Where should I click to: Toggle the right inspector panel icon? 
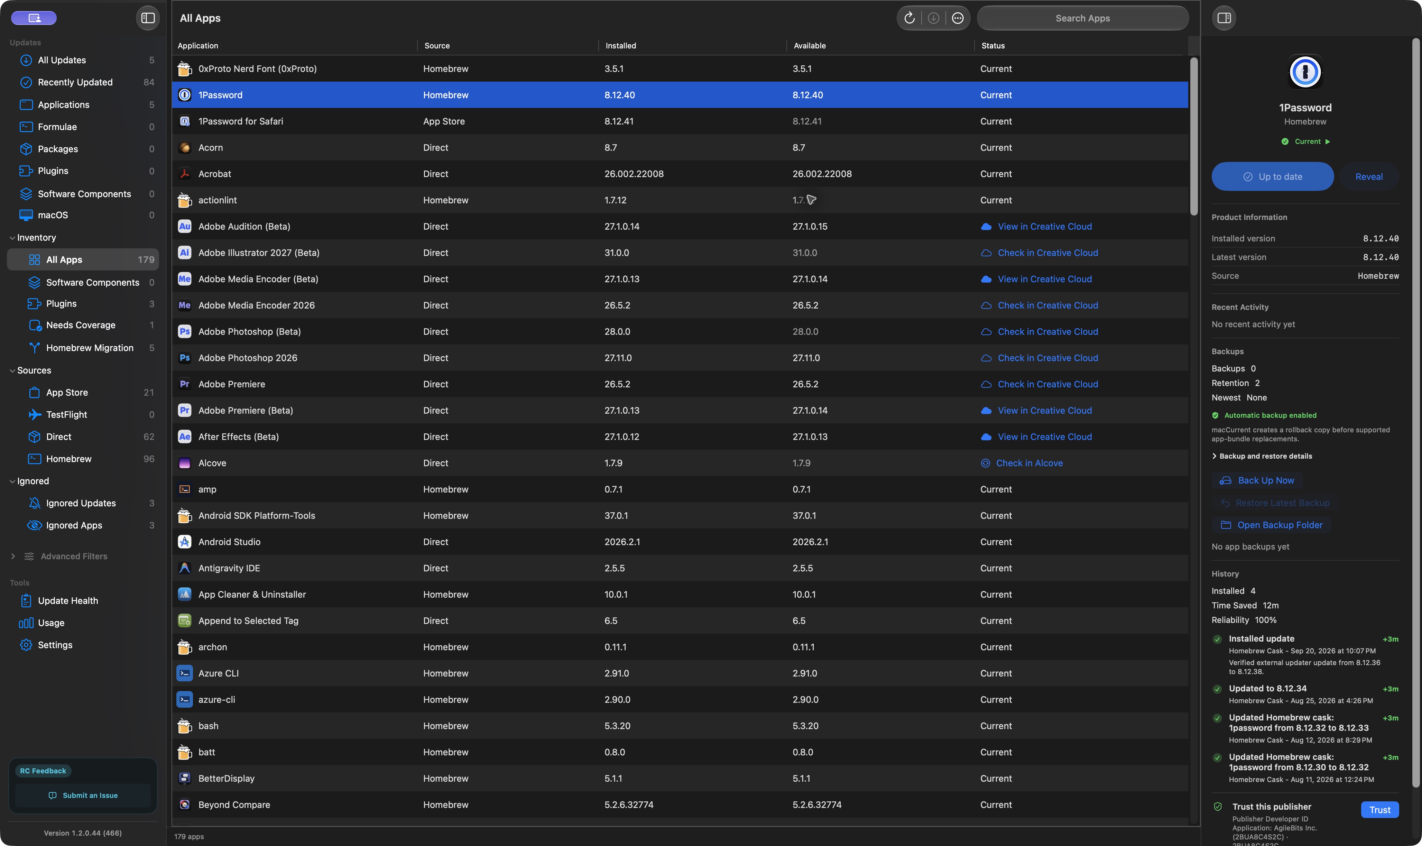tap(1224, 18)
